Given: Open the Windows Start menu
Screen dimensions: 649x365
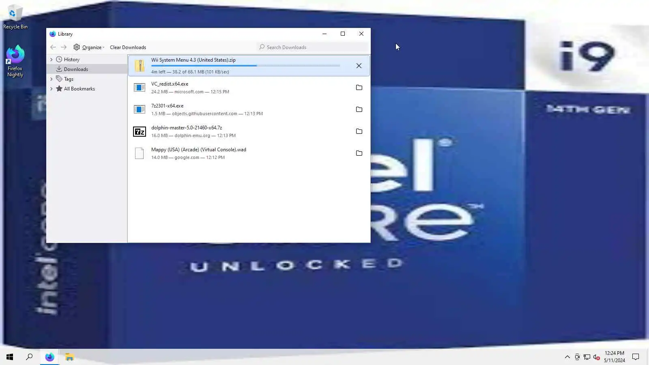Looking at the screenshot, I should coord(10,357).
